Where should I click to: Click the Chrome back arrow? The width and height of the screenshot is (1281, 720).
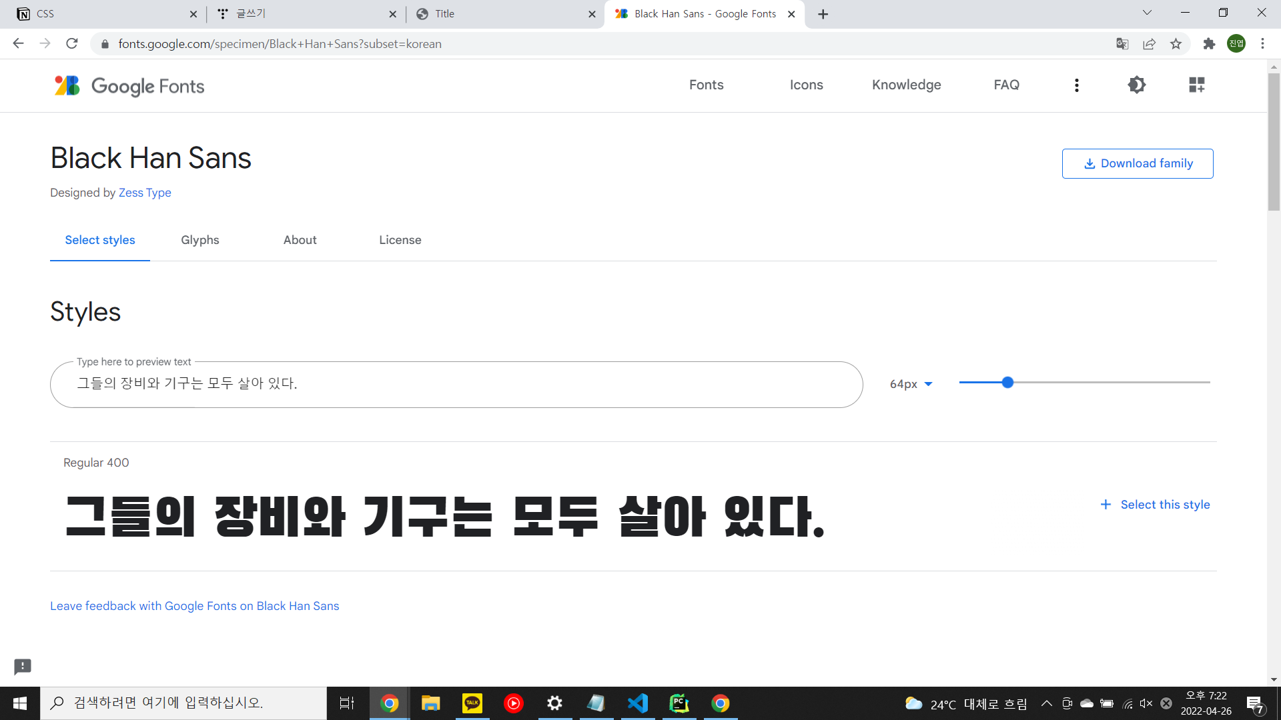click(18, 43)
